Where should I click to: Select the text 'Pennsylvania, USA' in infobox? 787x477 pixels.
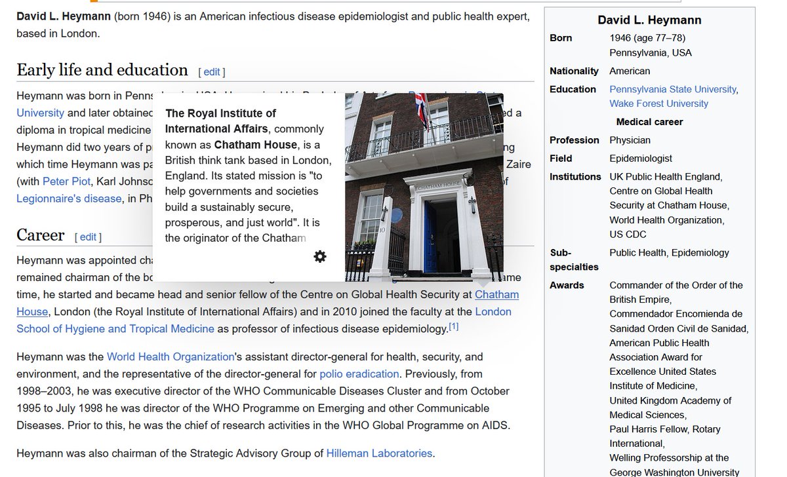[651, 52]
